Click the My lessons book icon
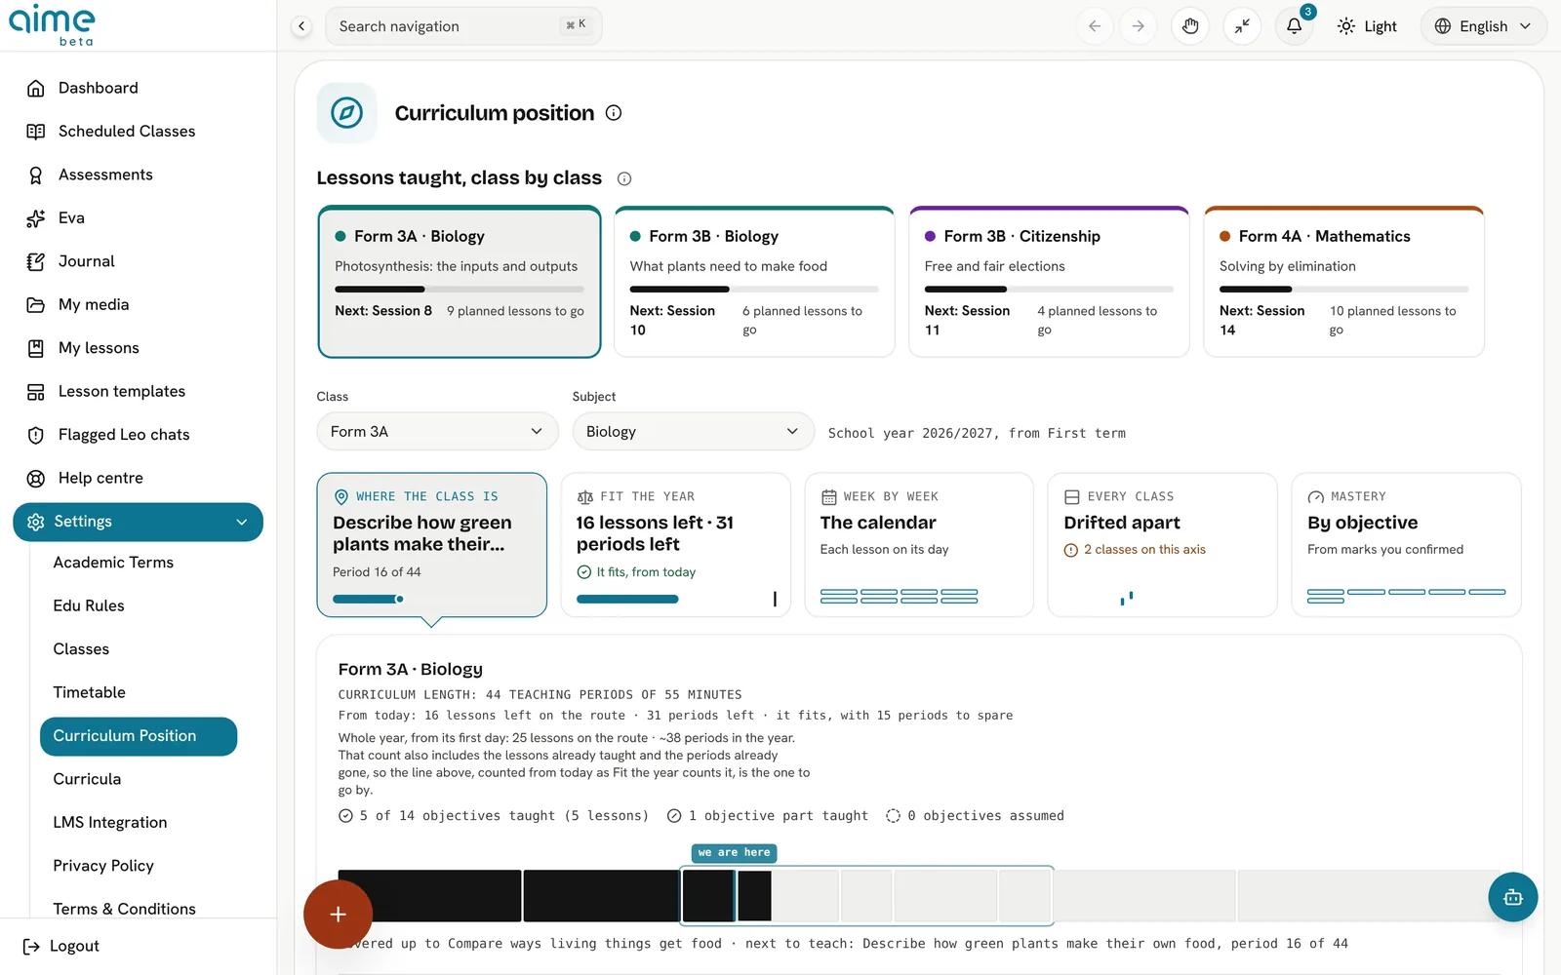This screenshot has height=975, width=1561. (36, 348)
